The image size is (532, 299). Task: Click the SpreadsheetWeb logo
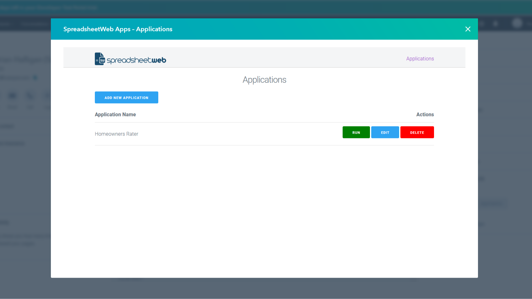coord(130,59)
